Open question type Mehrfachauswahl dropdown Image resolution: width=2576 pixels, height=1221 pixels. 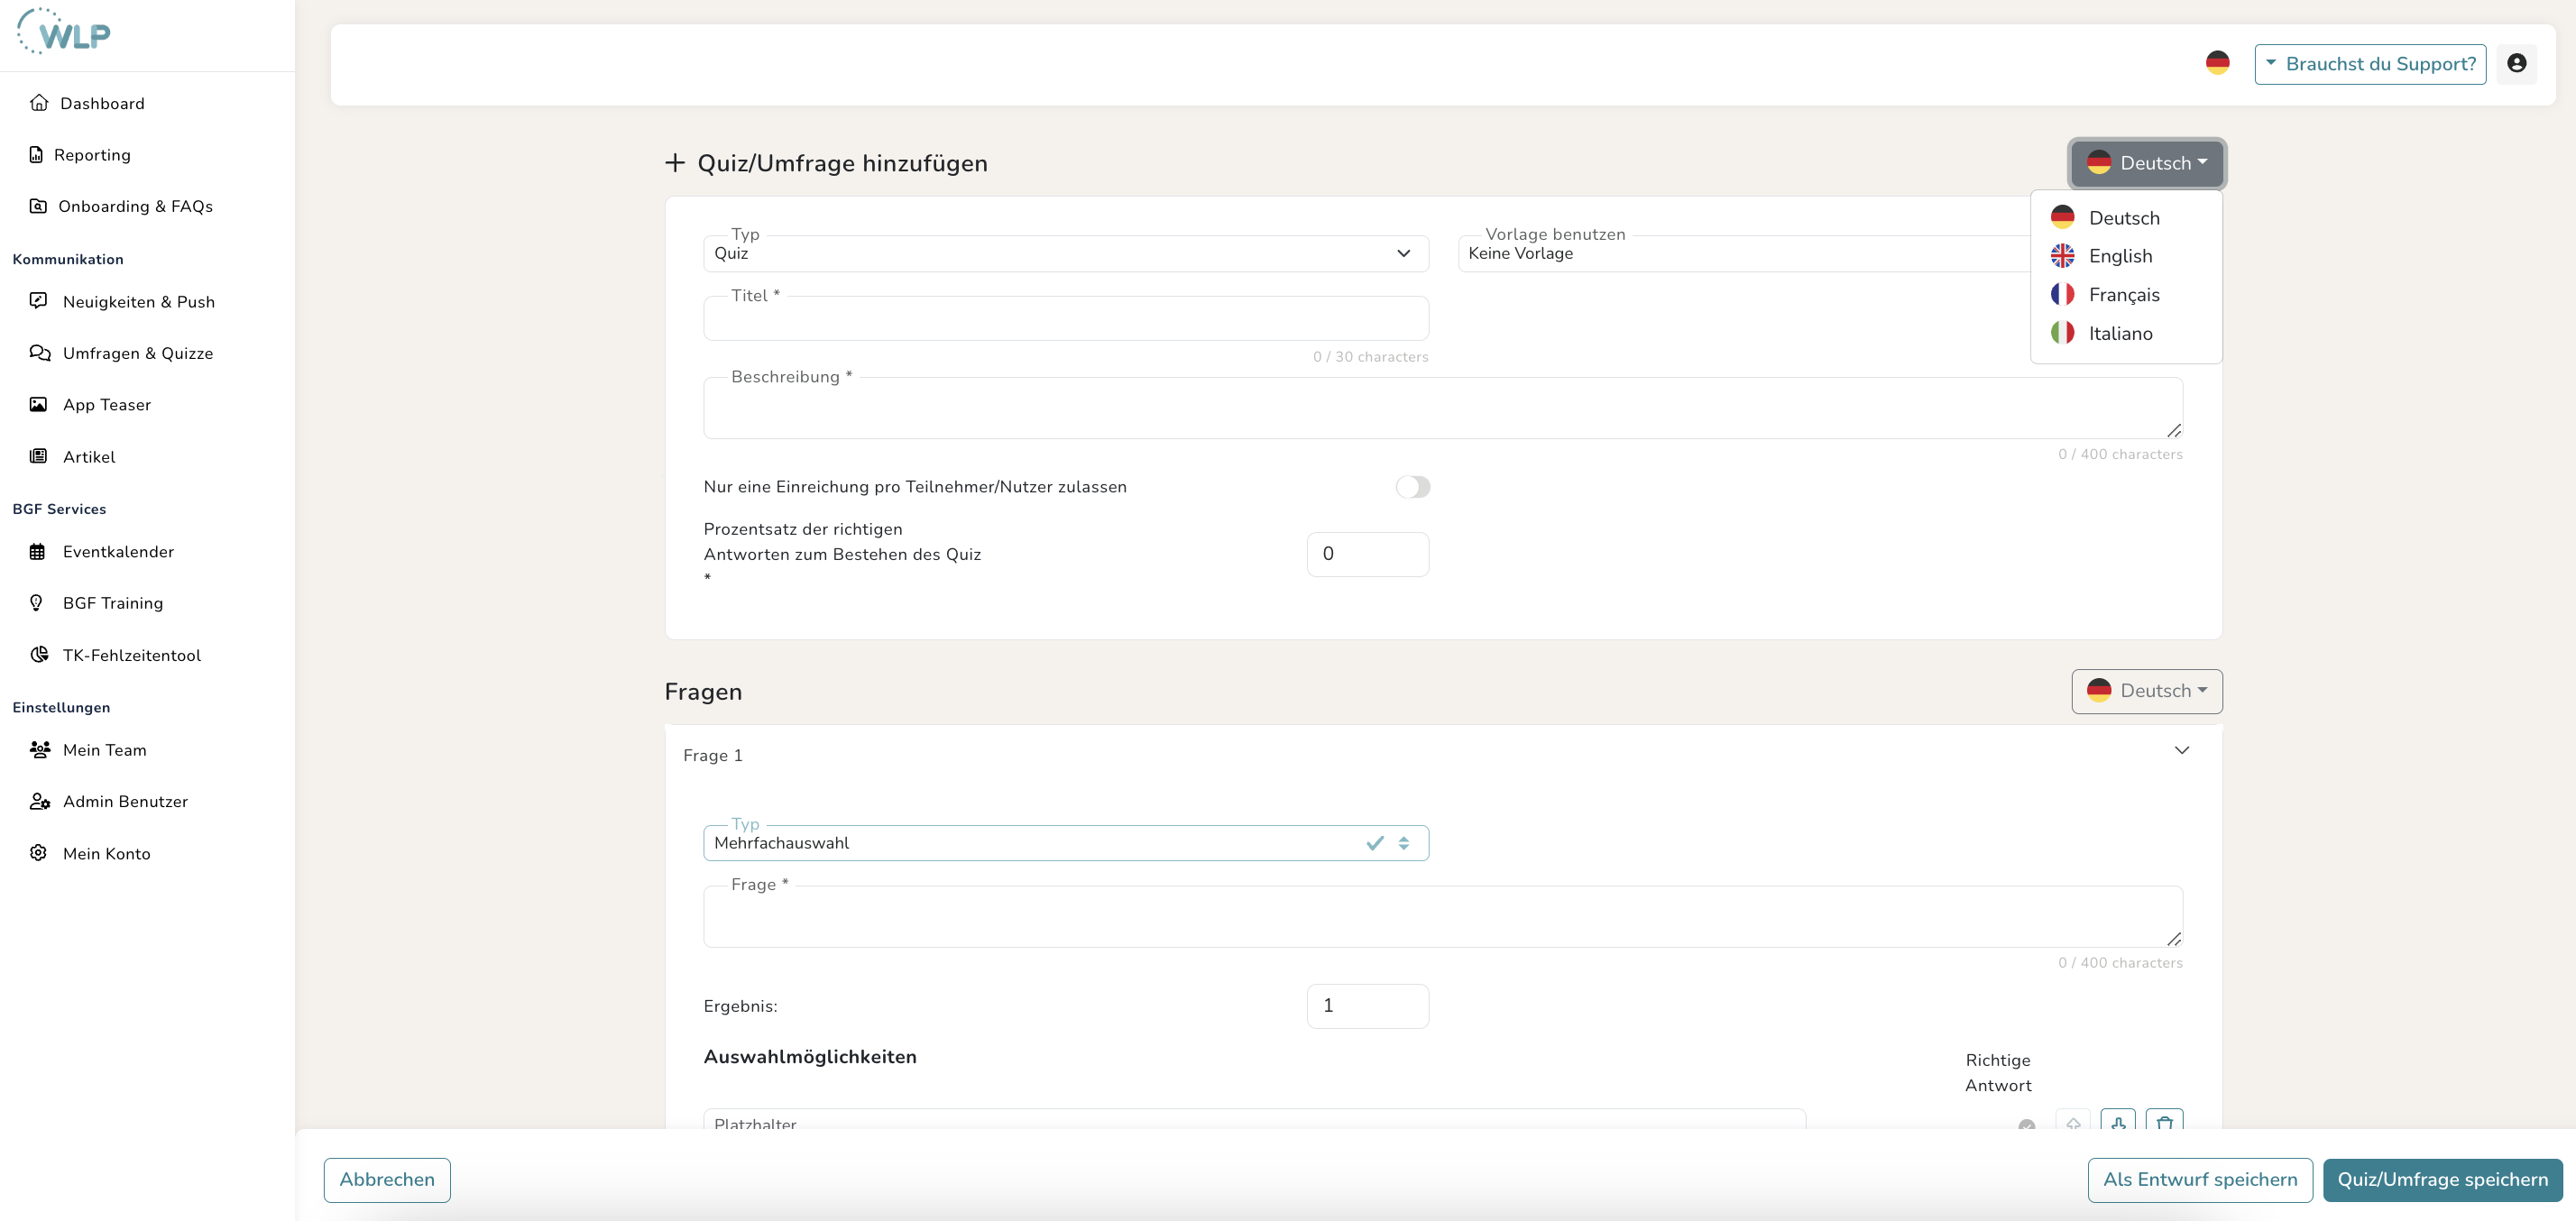(1065, 843)
